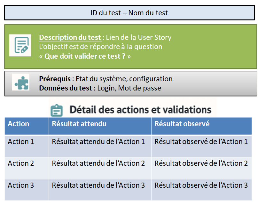The image size is (258, 203).
Task: Click the 'Détail des actions et validations' heading
Action: [x=140, y=110]
